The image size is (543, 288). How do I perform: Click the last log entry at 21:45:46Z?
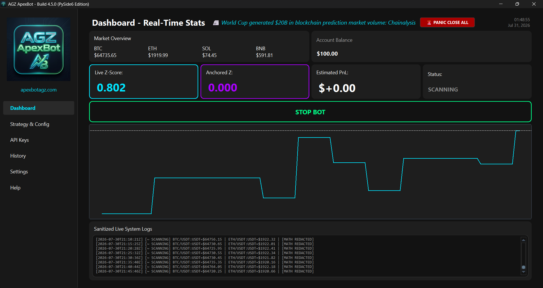(205, 271)
